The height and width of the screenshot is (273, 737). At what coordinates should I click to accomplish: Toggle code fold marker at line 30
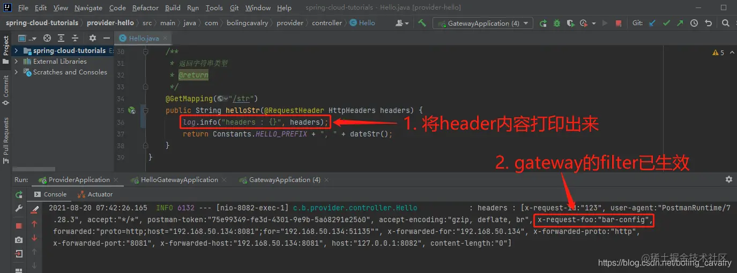(x=145, y=52)
